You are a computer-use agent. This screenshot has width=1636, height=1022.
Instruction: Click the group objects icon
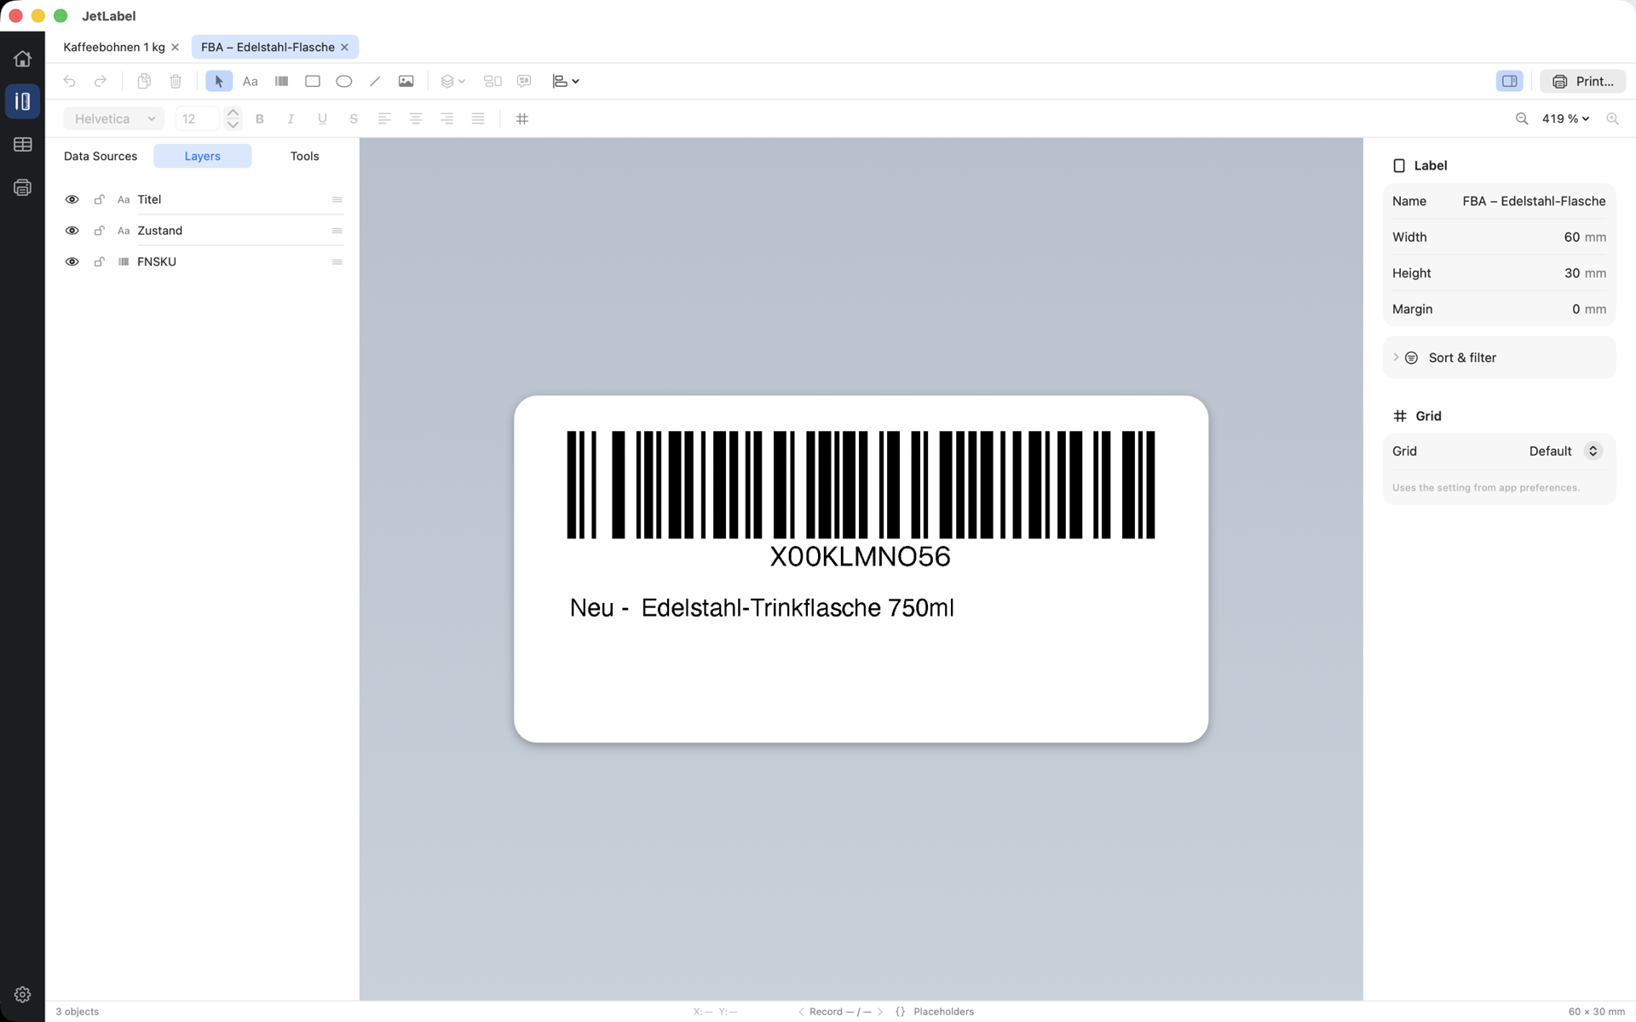pyautogui.click(x=493, y=81)
